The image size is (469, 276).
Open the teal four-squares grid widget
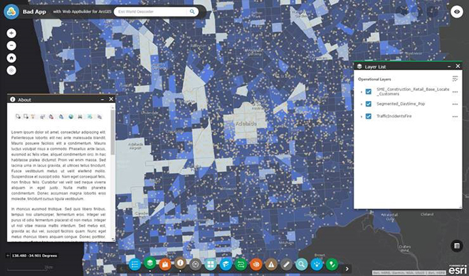click(211, 264)
